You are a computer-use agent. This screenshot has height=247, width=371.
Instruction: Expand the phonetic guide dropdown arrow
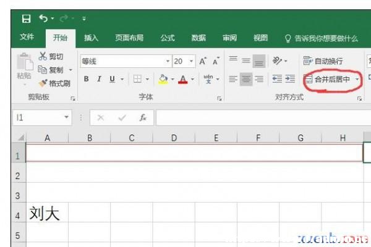click(x=218, y=79)
